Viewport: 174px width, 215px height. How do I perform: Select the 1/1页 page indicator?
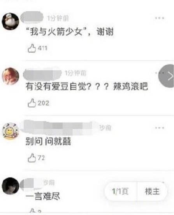coord(120,191)
